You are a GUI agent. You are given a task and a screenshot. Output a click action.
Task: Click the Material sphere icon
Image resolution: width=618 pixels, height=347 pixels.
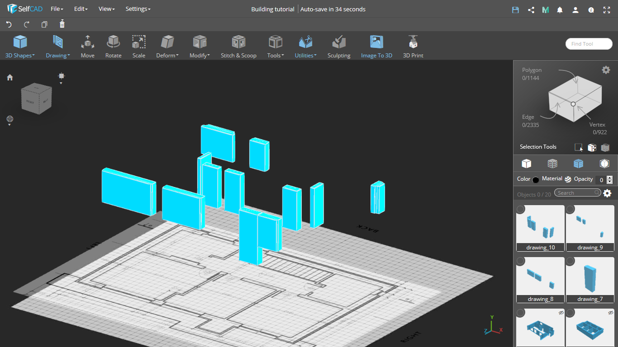[568, 179]
